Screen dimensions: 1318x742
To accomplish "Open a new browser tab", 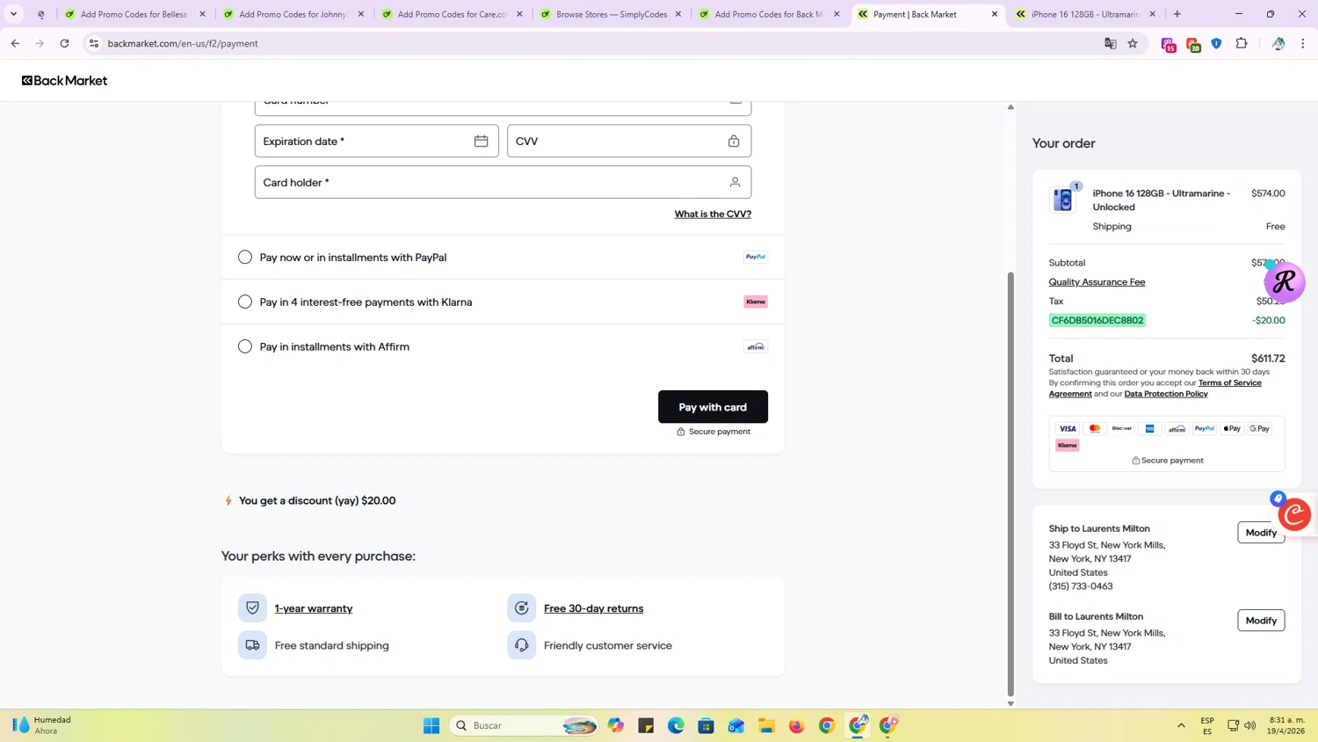I will (x=1177, y=14).
